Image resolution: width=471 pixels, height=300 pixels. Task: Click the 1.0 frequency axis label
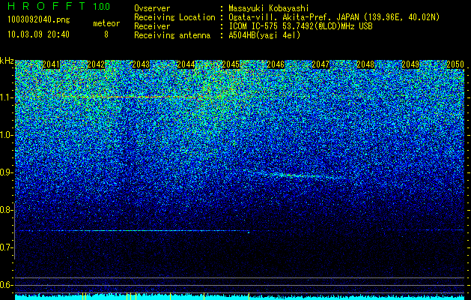tap(6, 135)
